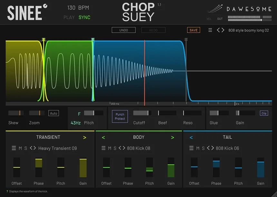Click the Body preset browse arrows
277x197 pixels.
click(122, 148)
